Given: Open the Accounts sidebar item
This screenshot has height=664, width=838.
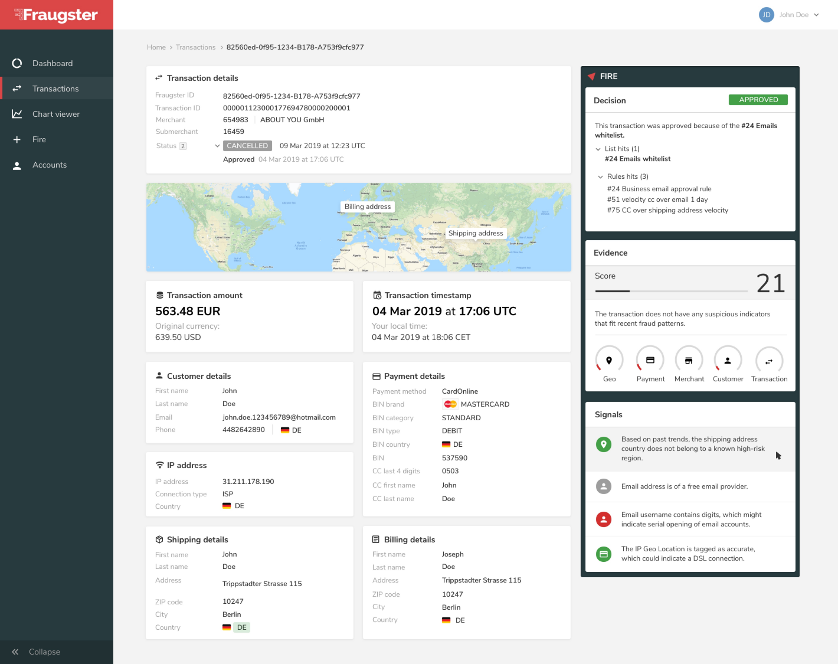Looking at the screenshot, I should click(49, 165).
